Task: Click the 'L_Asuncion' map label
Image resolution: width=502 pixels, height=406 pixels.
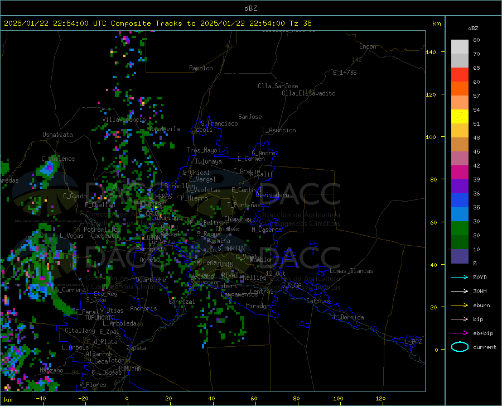Action: (x=279, y=130)
